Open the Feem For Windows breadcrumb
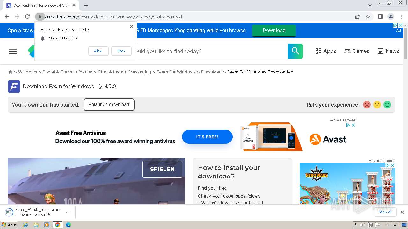The width and height of the screenshot is (408, 229). [x=176, y=72]
